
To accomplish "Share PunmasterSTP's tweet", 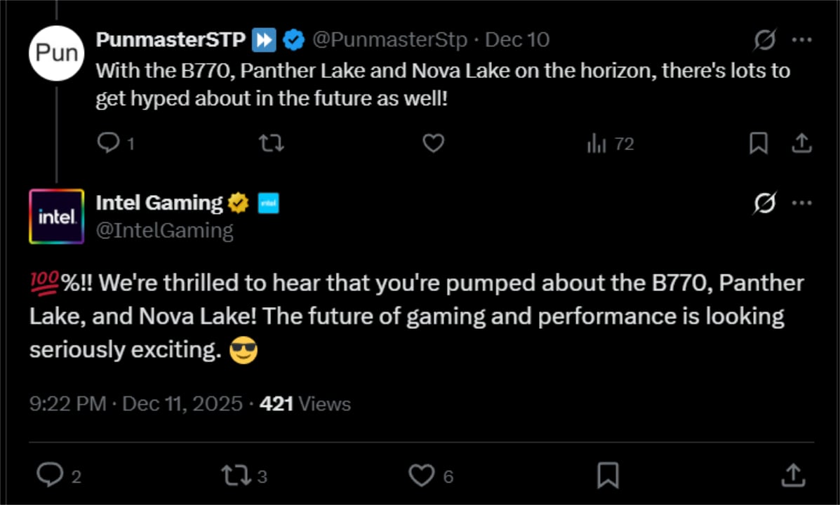I will pyautogui.click(x=801, y=143).
